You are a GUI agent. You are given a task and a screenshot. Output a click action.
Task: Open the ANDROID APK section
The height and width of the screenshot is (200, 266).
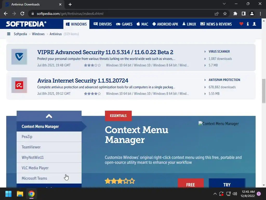(x=165, y=24)
